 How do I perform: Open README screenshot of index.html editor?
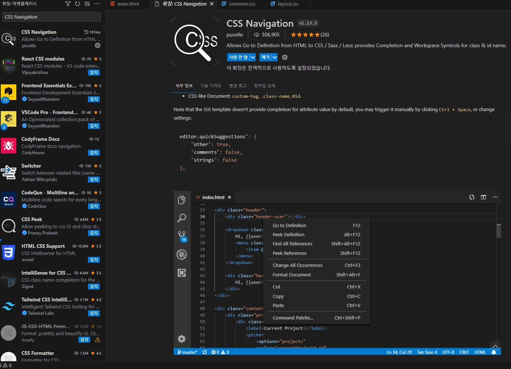337,273
